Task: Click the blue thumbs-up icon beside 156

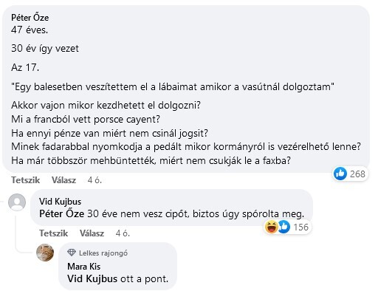Action: tap(284, 227)
